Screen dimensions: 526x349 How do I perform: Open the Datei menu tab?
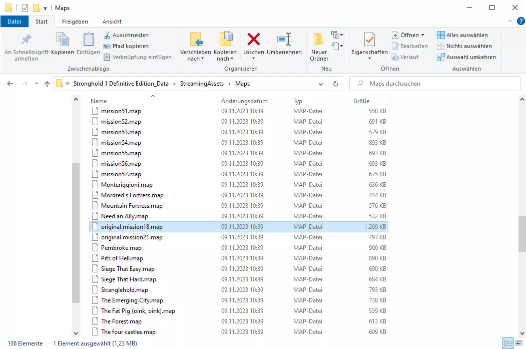pos(14,22)
